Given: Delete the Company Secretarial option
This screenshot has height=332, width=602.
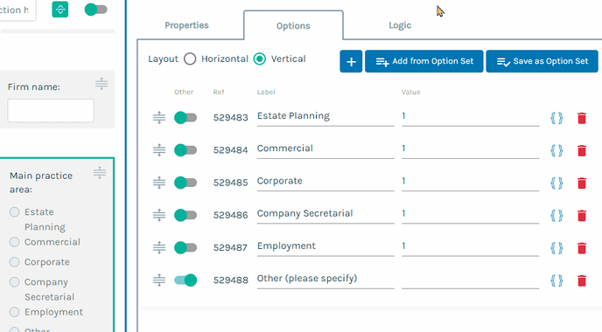Looking at the screenshot, I should pos(582,216).
